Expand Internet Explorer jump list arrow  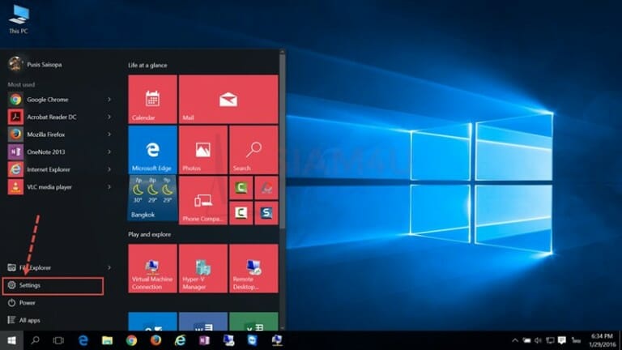click(109, 169)
